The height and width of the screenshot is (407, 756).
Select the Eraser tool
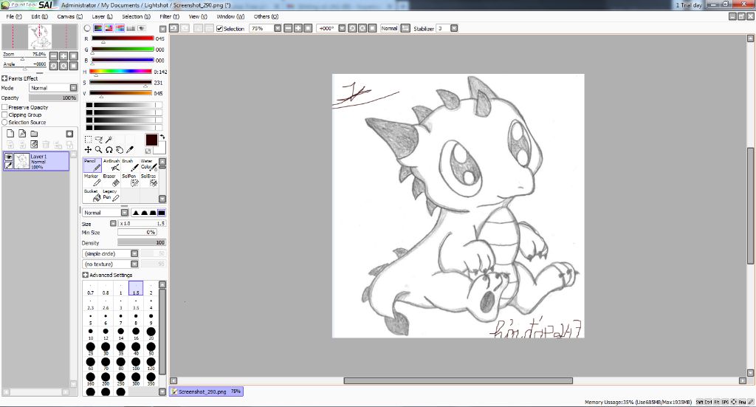[x=111, y=180]
